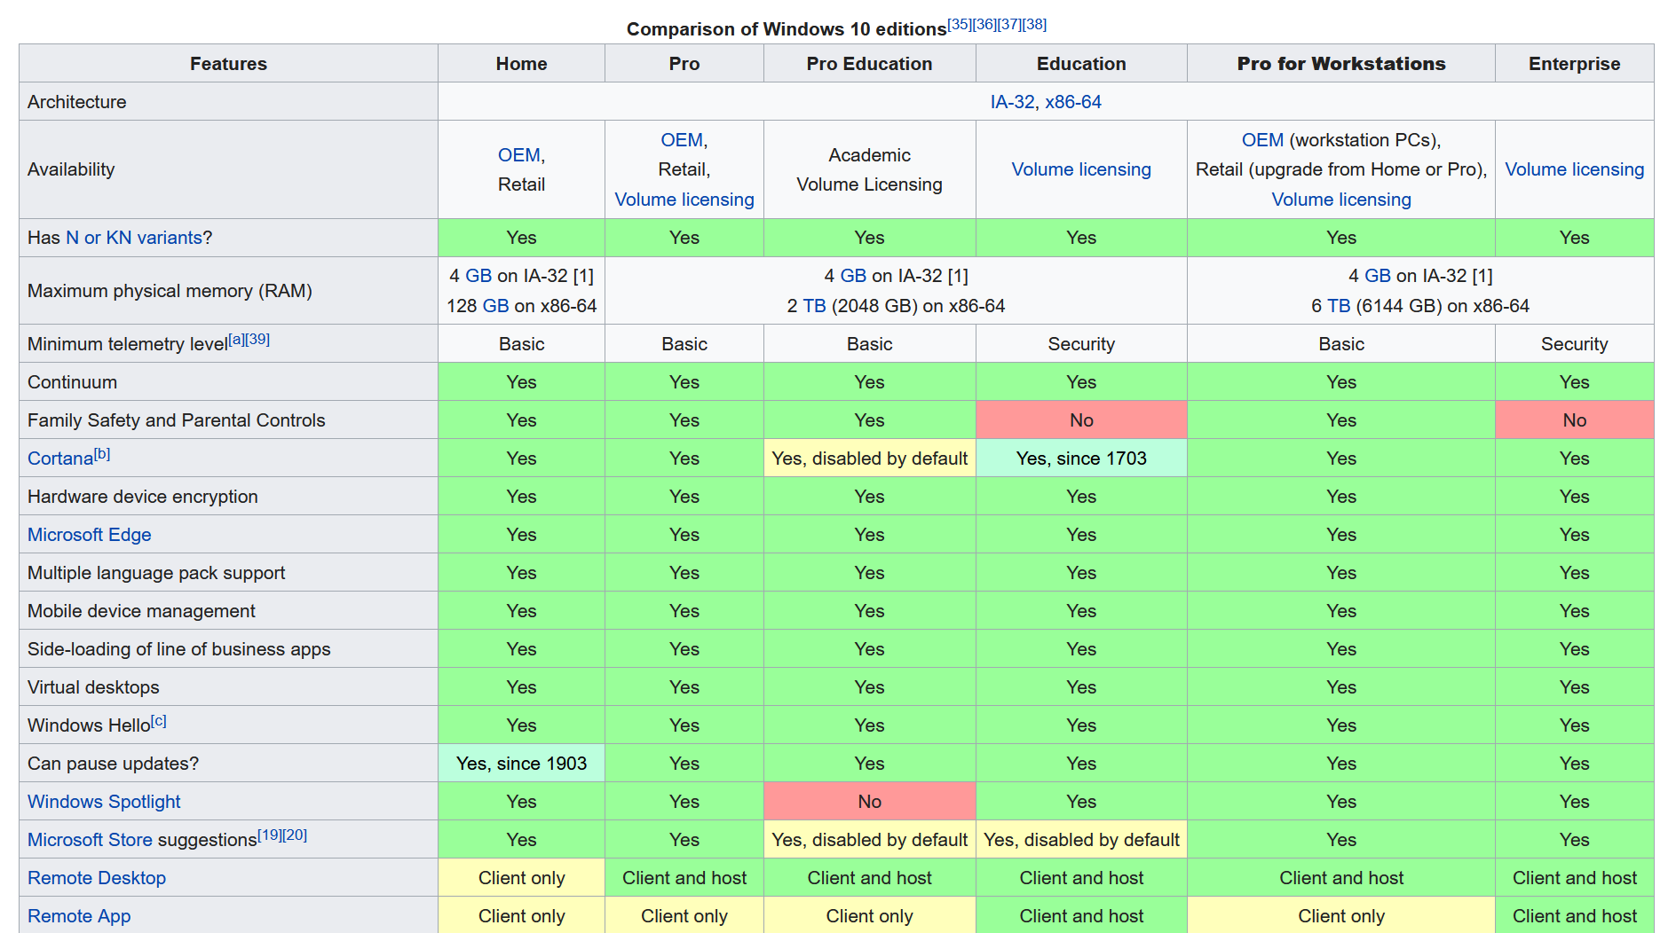Click 'No' in the Windows Spotlight row

[x=869, y=802]
